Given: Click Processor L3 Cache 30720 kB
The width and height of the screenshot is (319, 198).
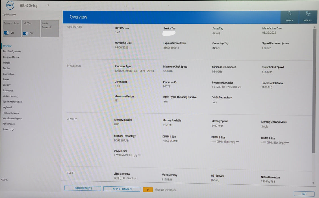Looking at the screenshot, I should pos(267,88).
